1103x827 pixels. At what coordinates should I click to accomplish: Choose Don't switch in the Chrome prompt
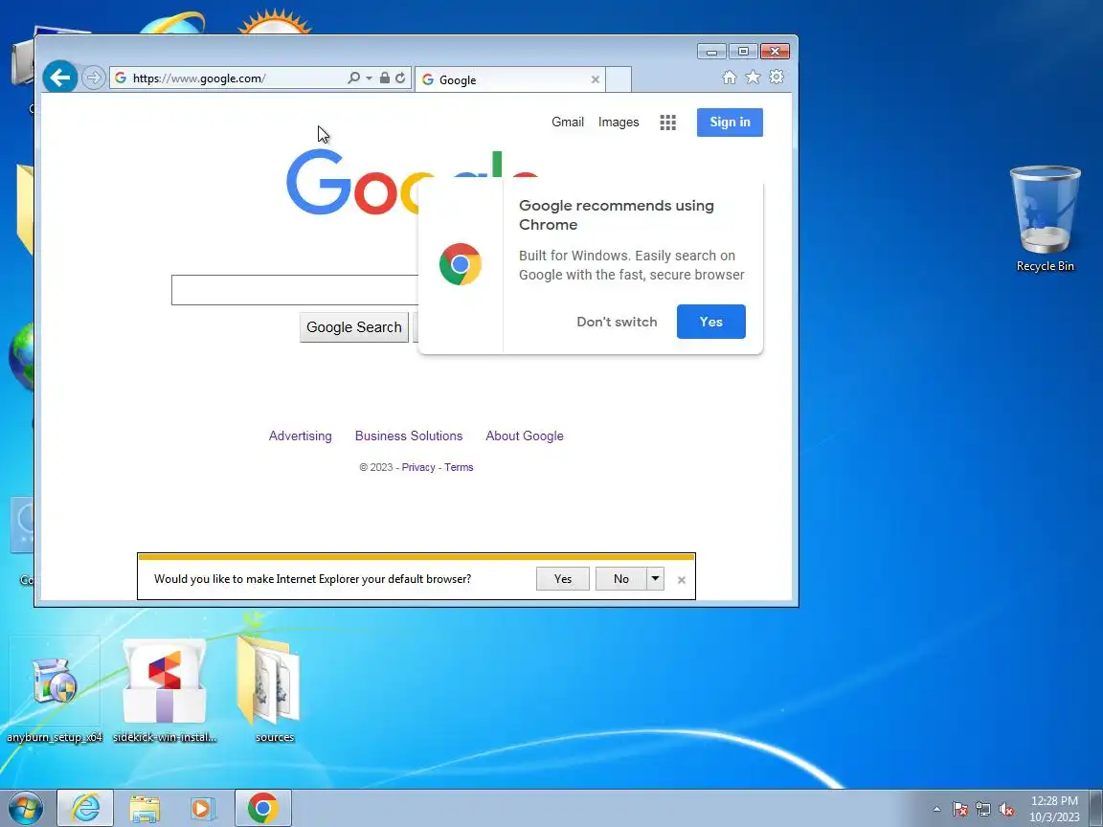(x=617, y=322)
